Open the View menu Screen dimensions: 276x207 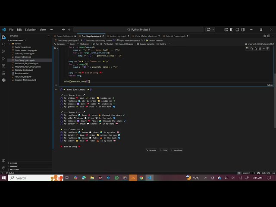43,30
